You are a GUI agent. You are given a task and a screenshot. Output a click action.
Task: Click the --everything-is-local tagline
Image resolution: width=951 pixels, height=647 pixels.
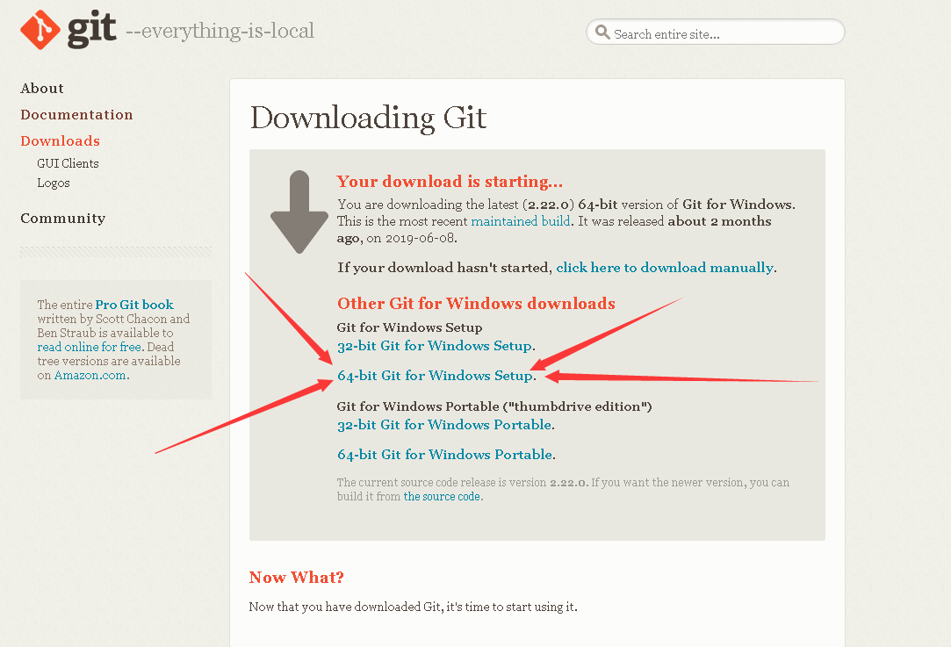pyautogui.click(x=220, y=31)
